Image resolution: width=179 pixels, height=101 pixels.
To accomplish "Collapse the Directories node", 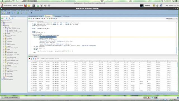I will 4,62.
